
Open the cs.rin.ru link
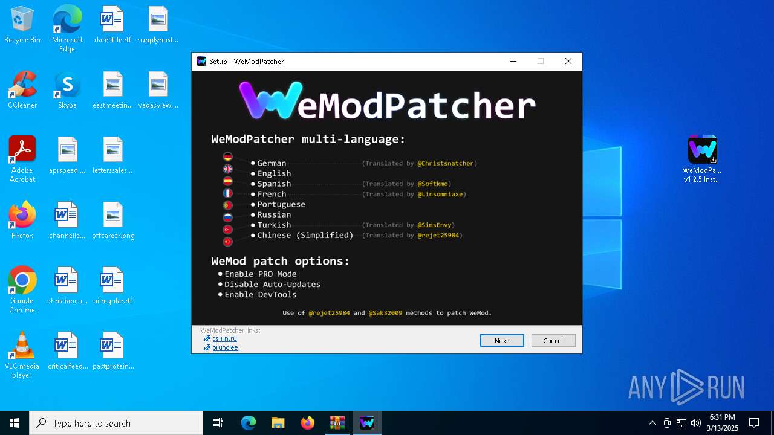tap(224, 339)
